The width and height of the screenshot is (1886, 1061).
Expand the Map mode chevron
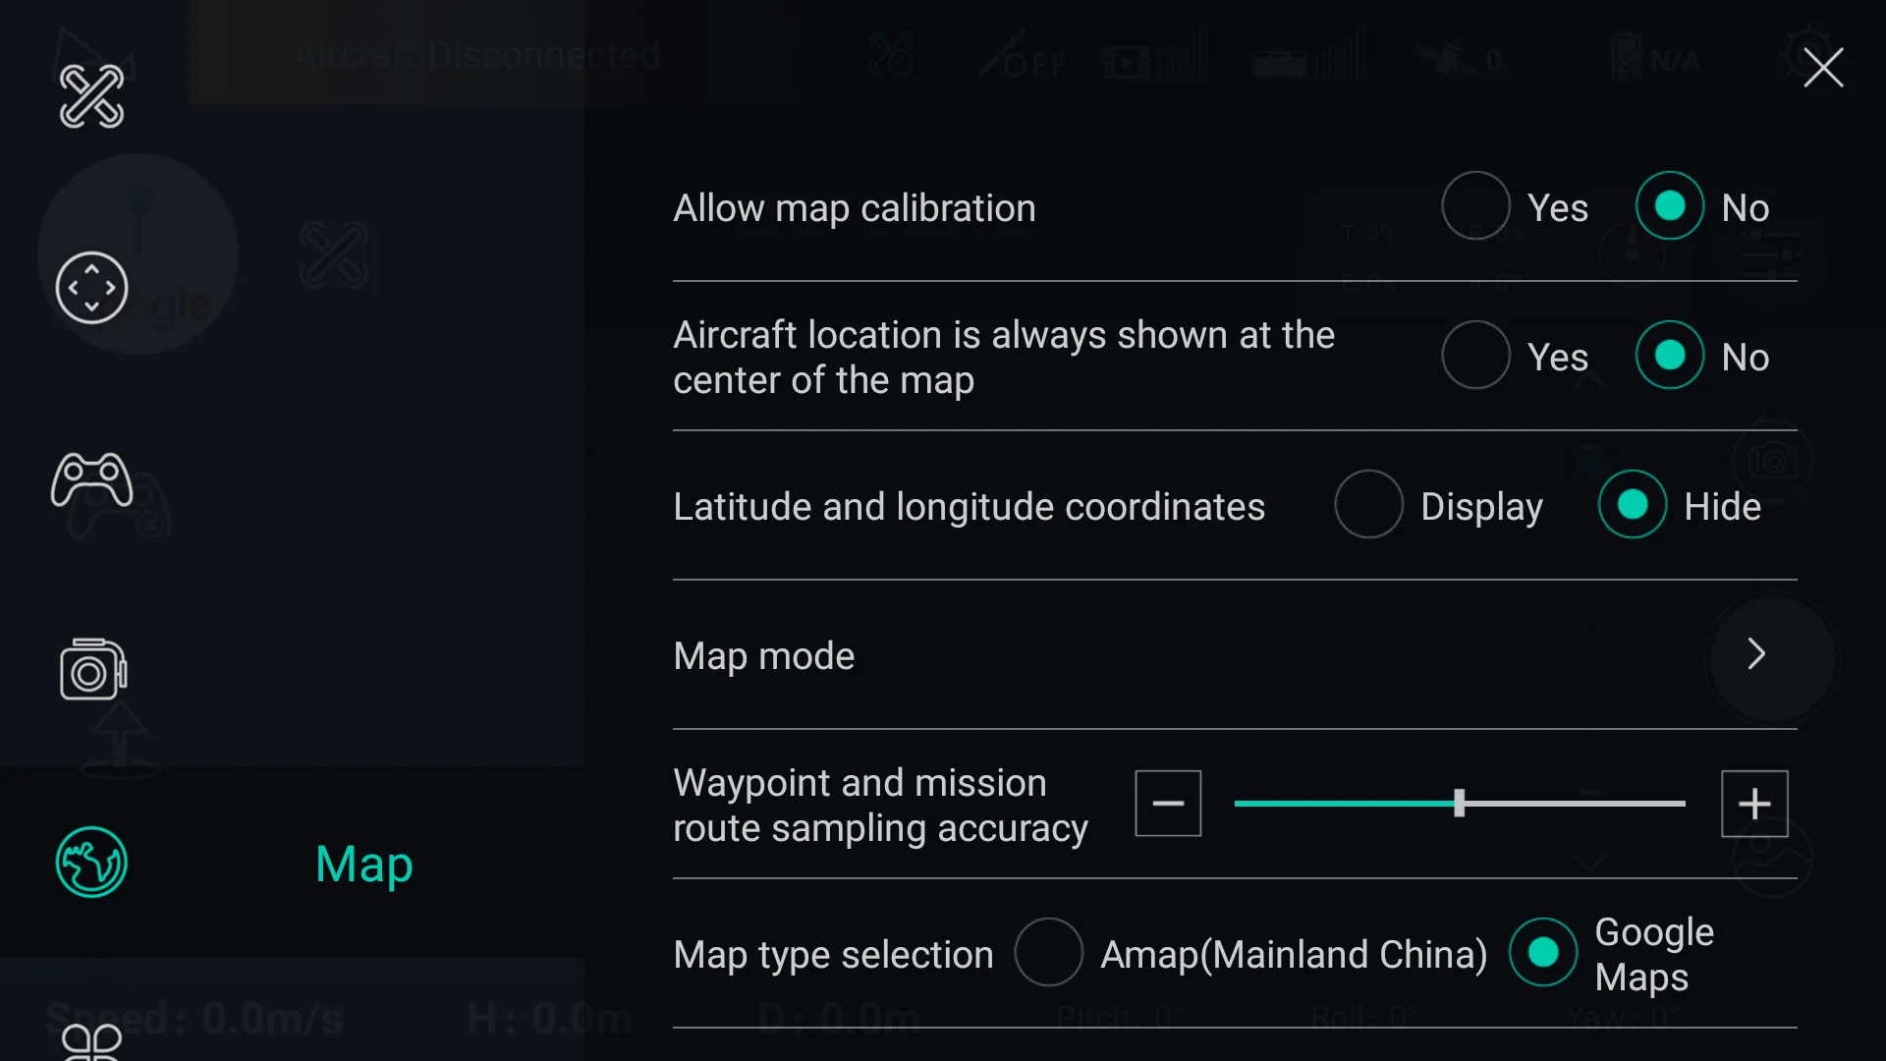[1756, 654]
